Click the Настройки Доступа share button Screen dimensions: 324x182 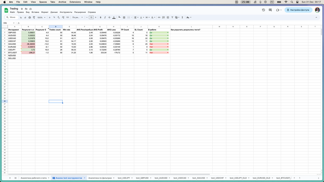click(x=298, y=10)
